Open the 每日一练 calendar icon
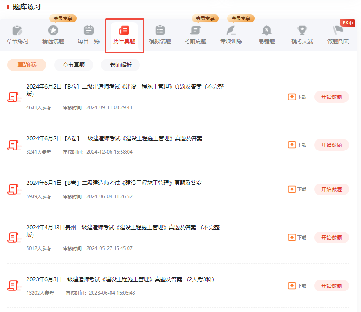The image size is (361, 312). [89, 30]
